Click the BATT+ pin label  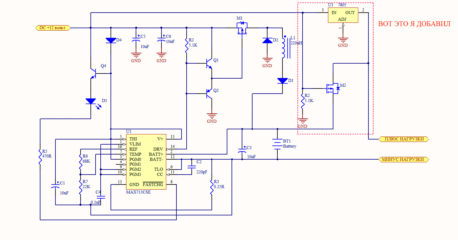(156, 154)
